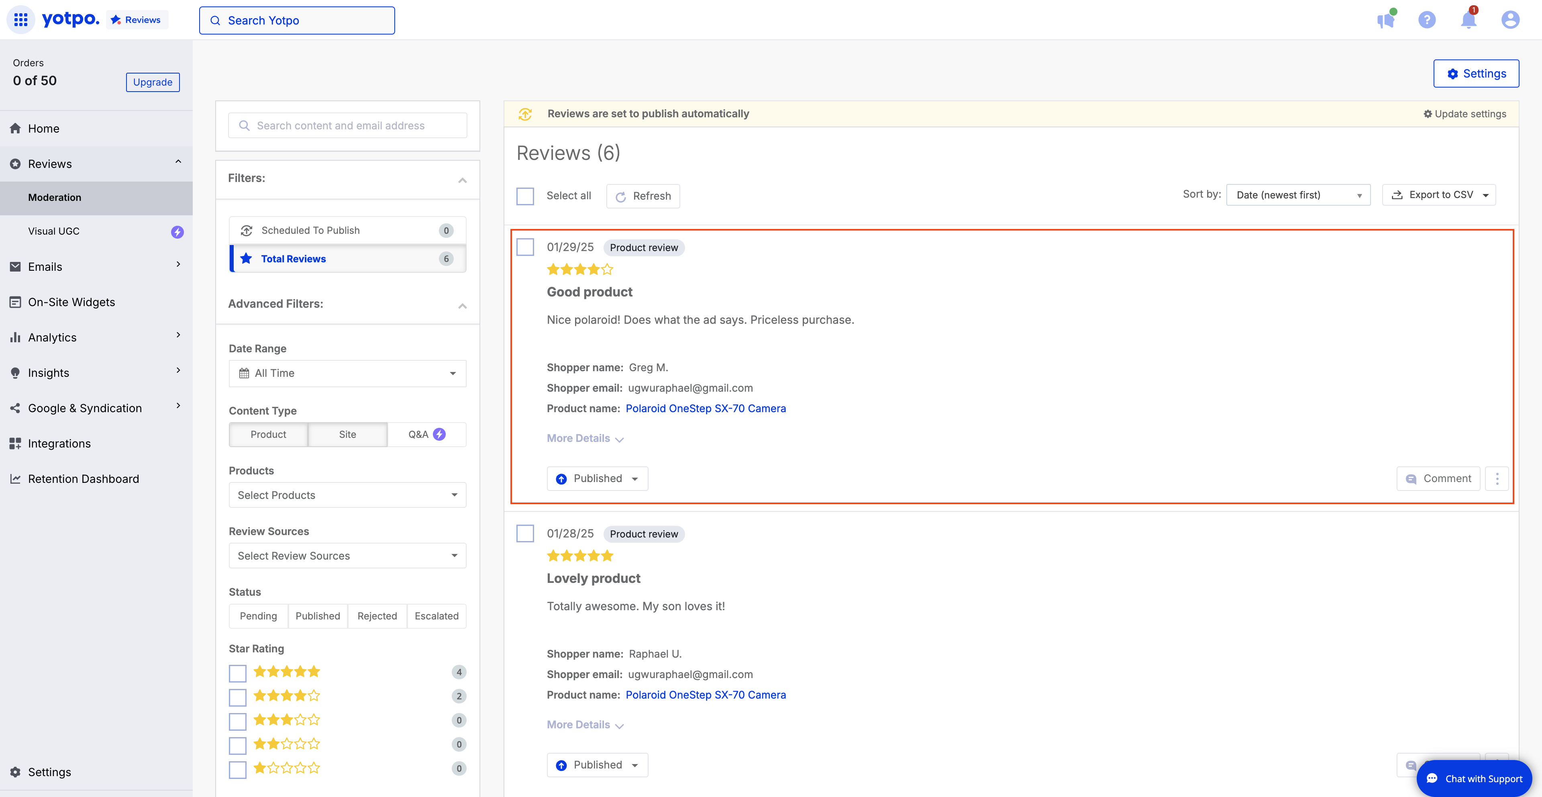Select the Emails sidebar icon
Screen dimensions: 1542x797
click(x=16, y=266)
